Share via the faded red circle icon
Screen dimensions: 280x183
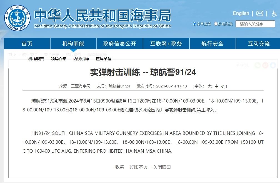click(x=265, y=65)
